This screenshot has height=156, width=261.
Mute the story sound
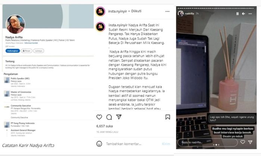click(243, 14)
